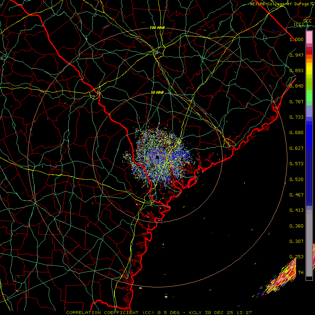Screen dimensions: 315x315
Task: Click the black radar site dot in the echo center
Action: point(157,157)
